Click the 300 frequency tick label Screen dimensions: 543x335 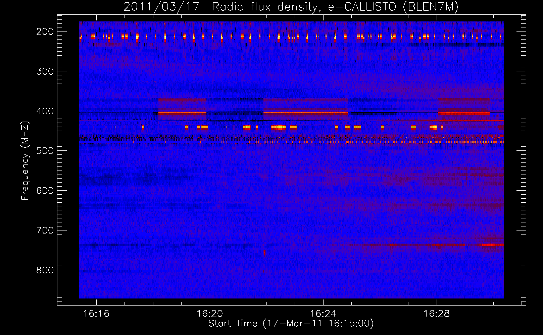click(45, 71)
